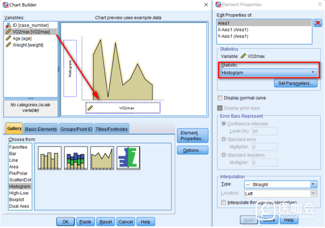Image resolution: width=325 pixels, height=228 pixels.
Task: Select the simple histogram gallery icon
Action: (49, 158)
